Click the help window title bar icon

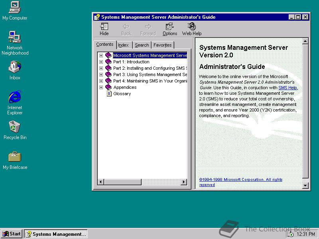click(97, 17)
